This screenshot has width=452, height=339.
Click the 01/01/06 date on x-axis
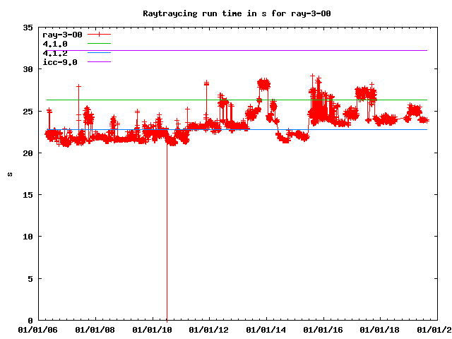tap(38, 330)
